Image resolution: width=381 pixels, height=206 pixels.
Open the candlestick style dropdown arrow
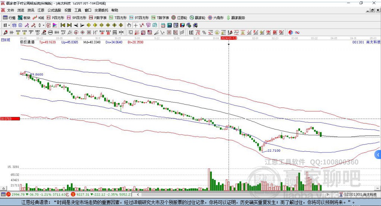tap(44, 25)
